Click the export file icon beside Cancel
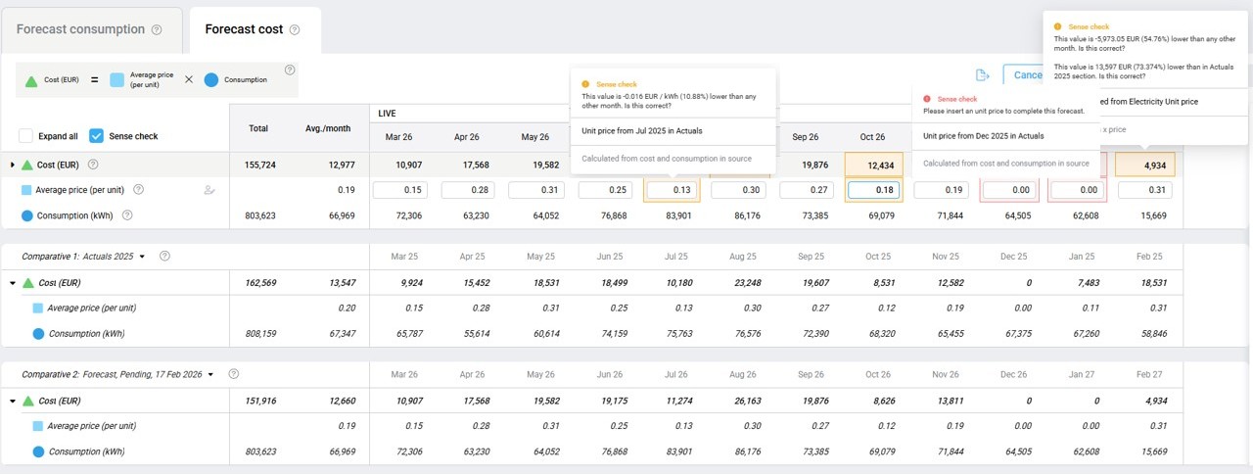The image size is (1253, 475). tap(983, 75)
